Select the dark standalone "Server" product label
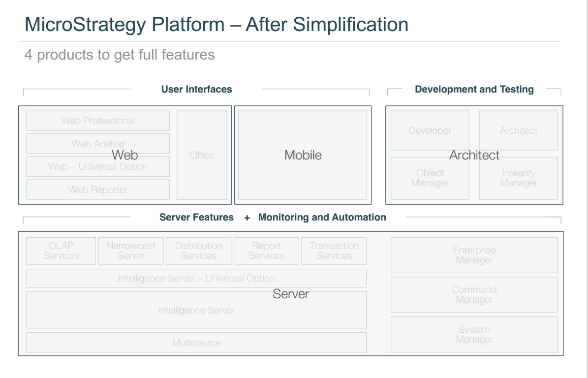Screen dimensions: 588x378 [291, 294]
